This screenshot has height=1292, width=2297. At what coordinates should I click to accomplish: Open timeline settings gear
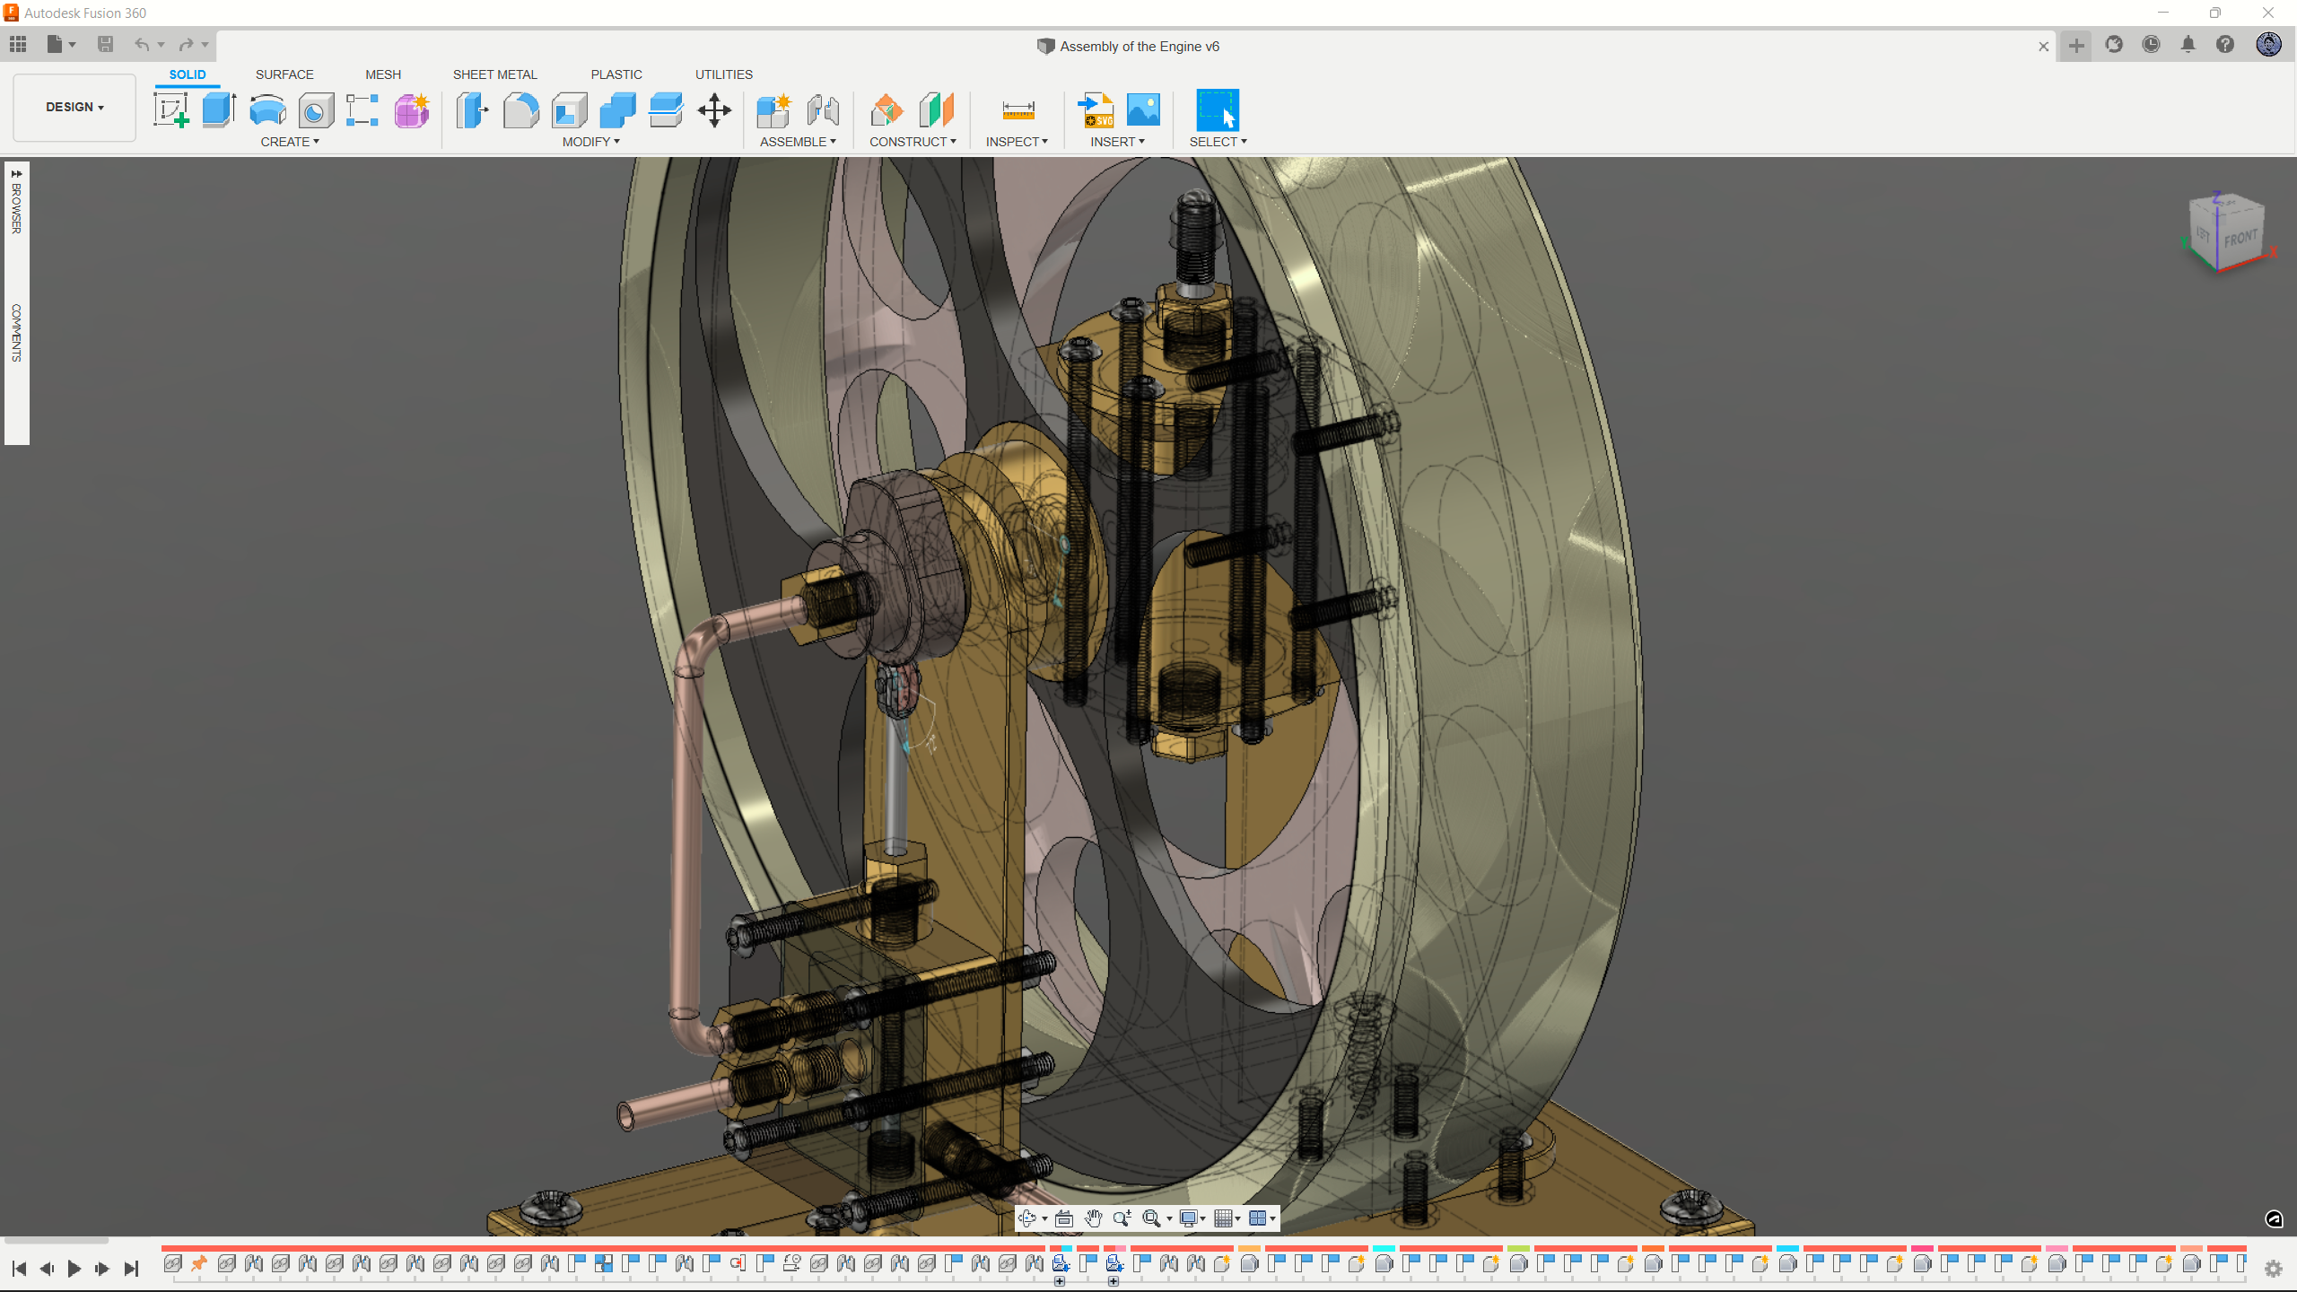point(2273,1269)
